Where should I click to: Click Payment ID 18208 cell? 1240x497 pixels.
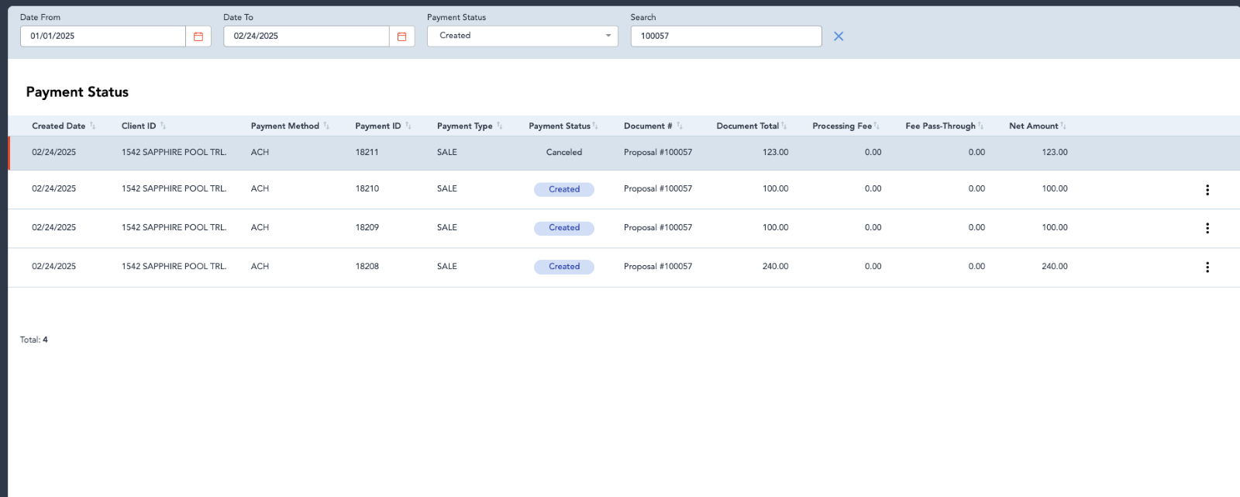point(367,267)
